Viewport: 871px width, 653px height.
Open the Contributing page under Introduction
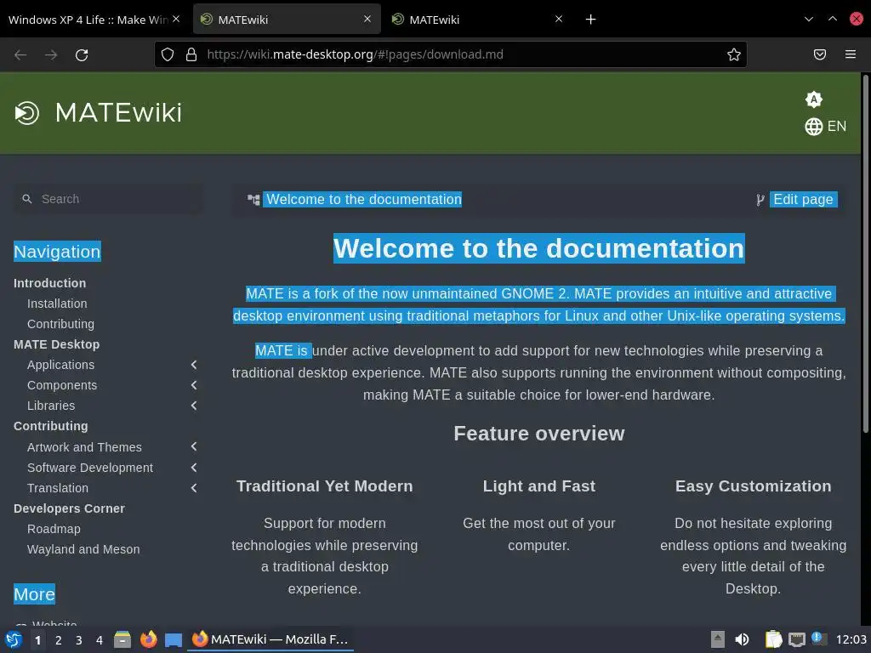click(x=60, y=324)
